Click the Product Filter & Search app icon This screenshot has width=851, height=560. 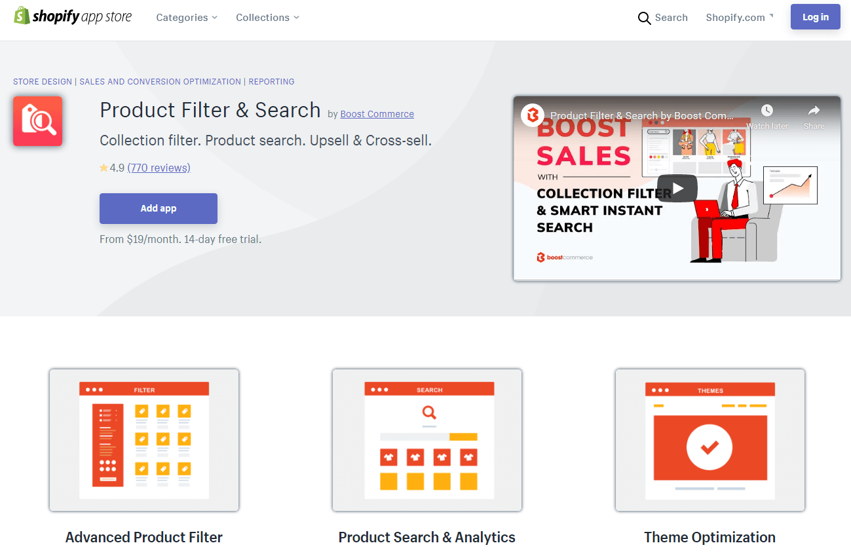click(37, 121)
